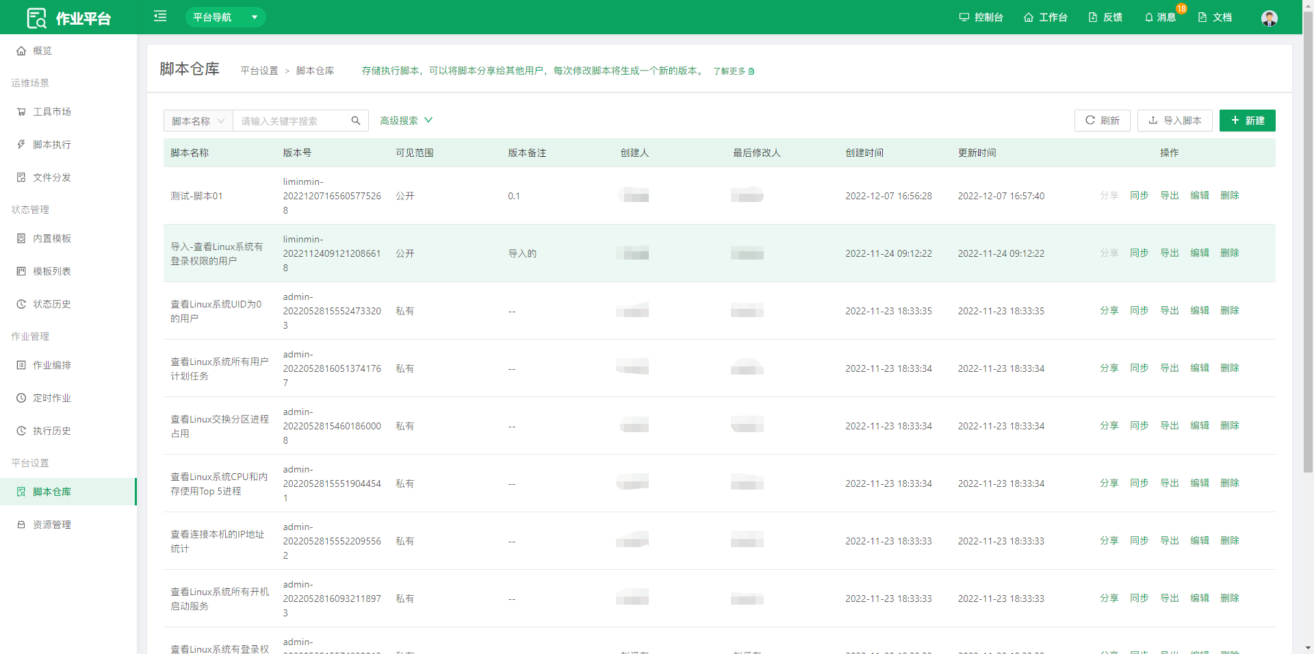This screenshot has height=654, width=1314.
Task: Click the 创建时间 column header
Action: click(x=864, y=153)
